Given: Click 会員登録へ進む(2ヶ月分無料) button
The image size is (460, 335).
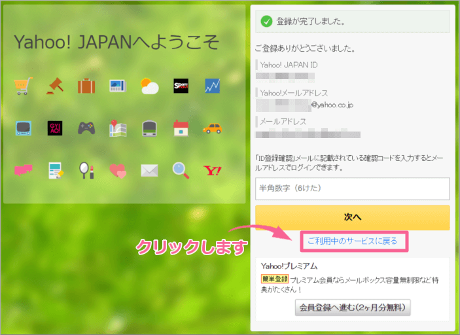Looking at the screenshot, I should point(353,308).
